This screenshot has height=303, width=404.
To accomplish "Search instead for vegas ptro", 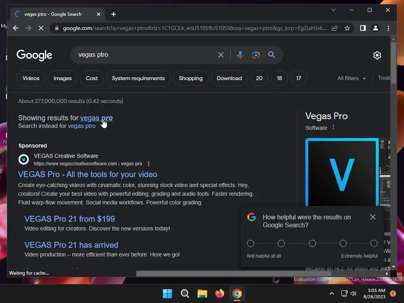I will coord(82,126).
